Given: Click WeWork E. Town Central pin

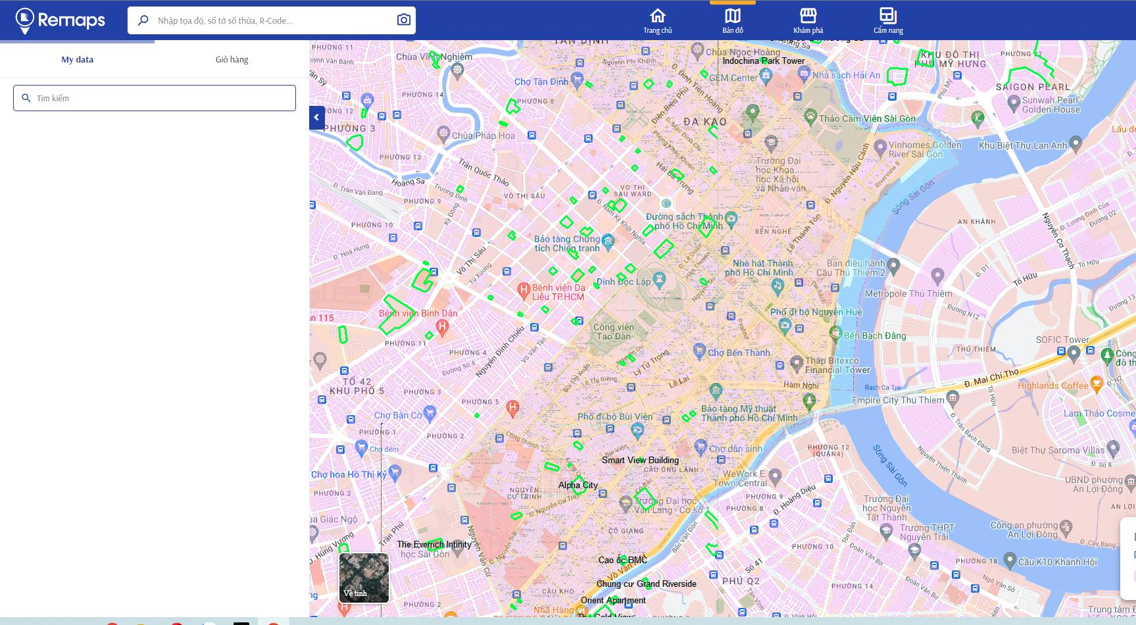Looking at the screenshot, I should [775, 476].
